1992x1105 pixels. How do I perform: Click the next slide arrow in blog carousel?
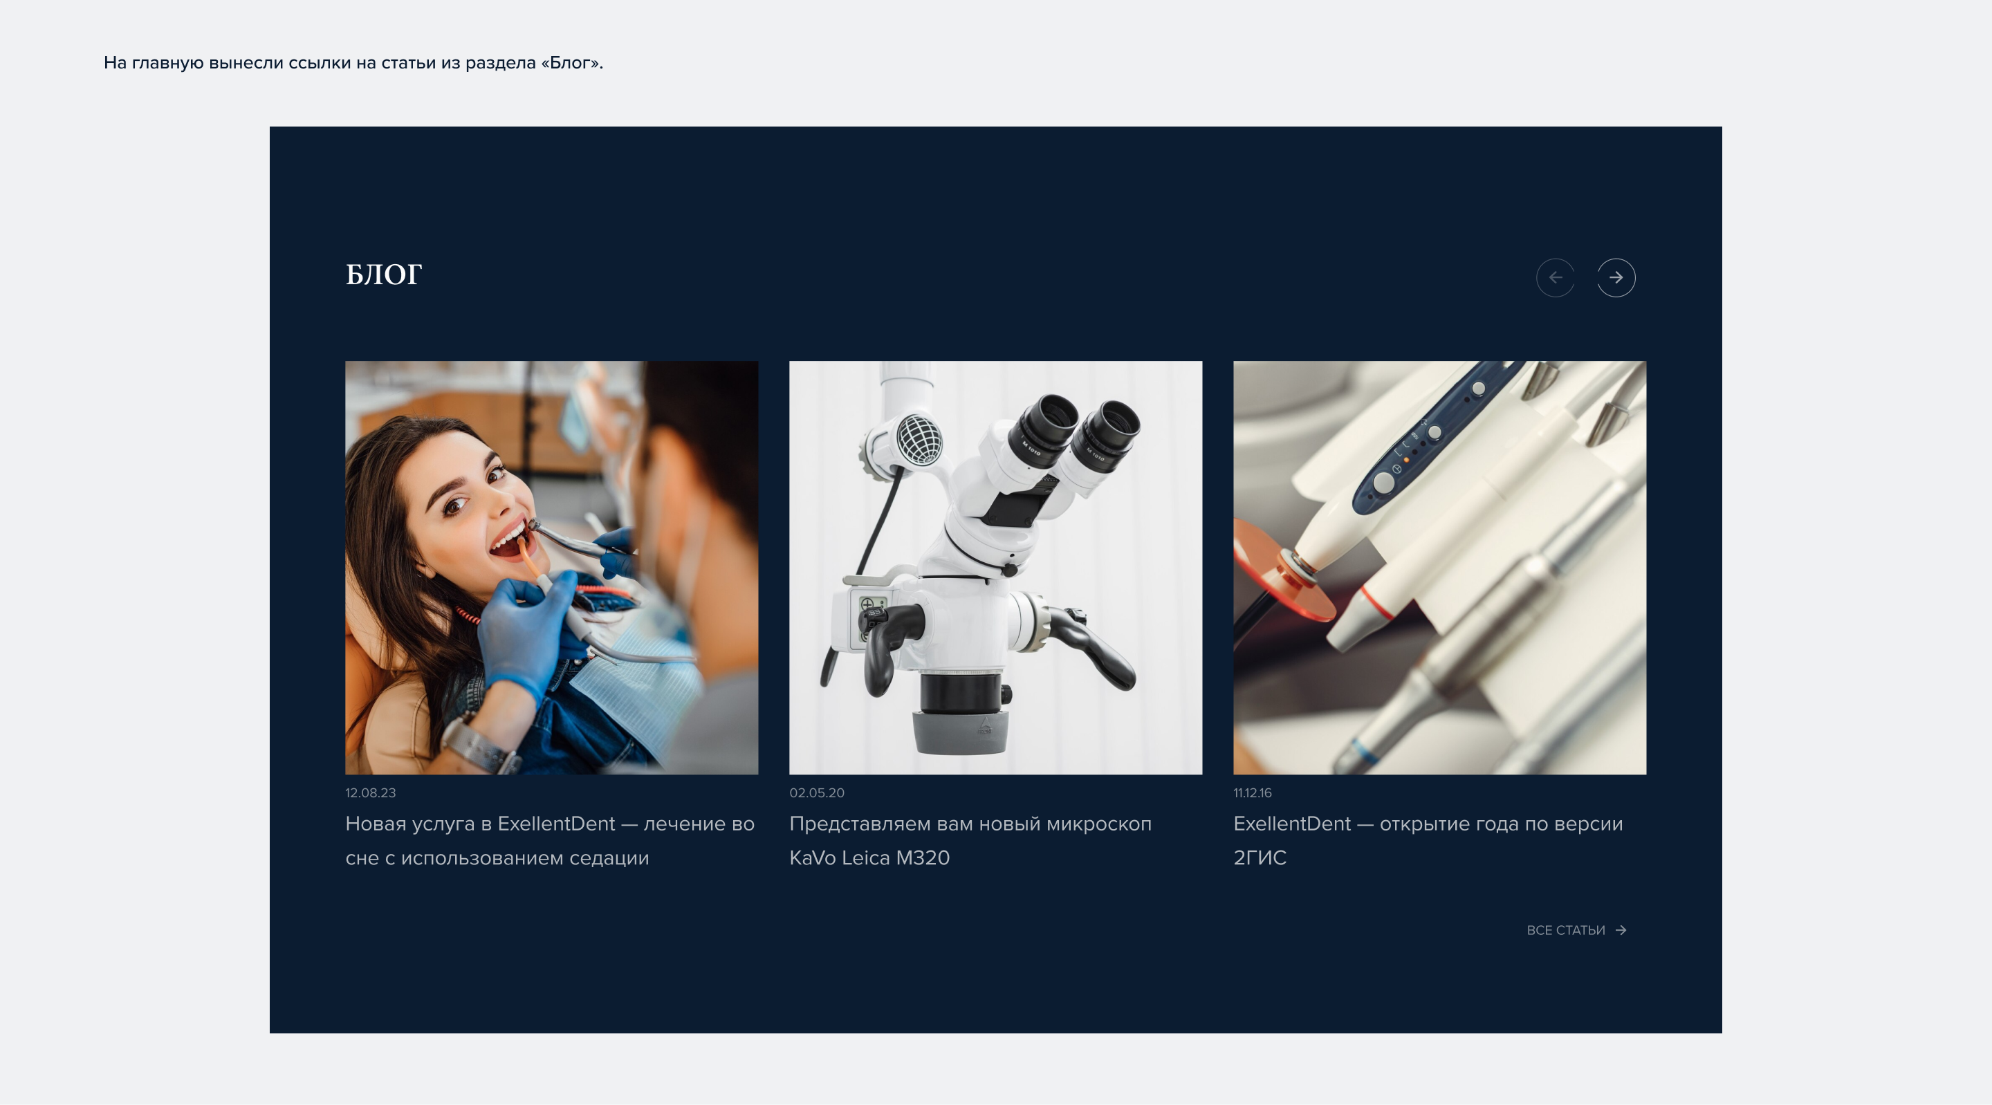tap(1616, 277)
